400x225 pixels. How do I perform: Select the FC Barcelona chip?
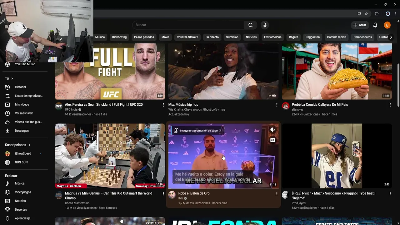click(x=273, y=37)
